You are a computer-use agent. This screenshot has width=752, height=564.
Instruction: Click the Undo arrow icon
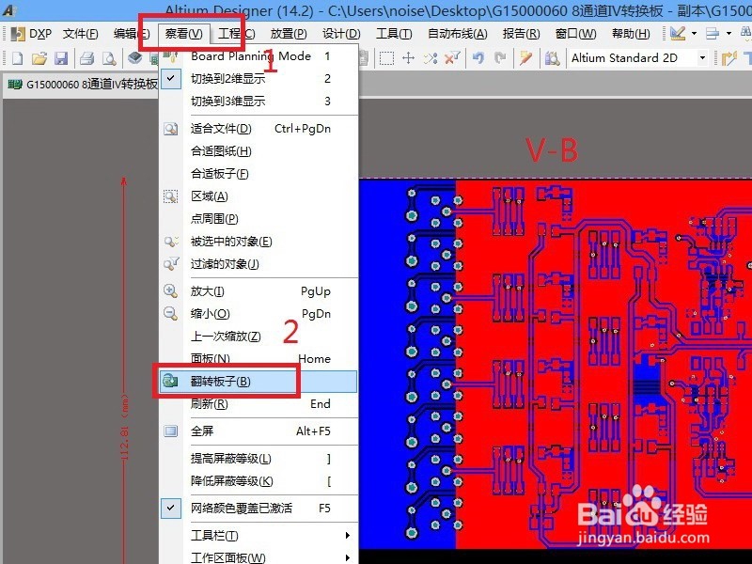(x=478, y=58)
